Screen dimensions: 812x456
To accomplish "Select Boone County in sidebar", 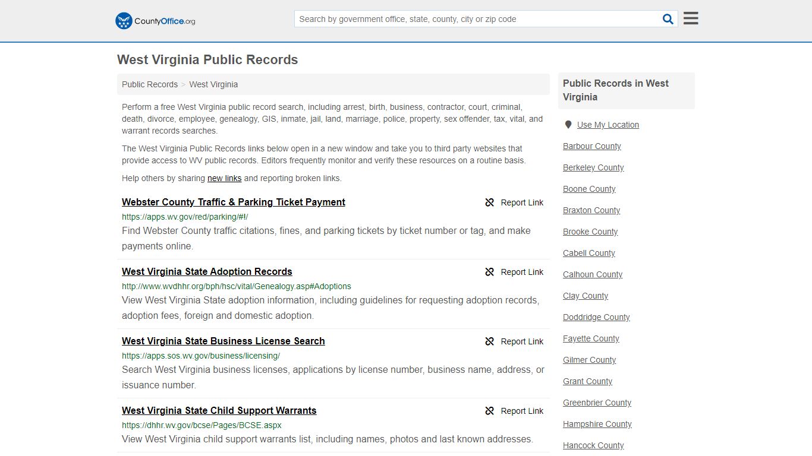I will point(589,189).
